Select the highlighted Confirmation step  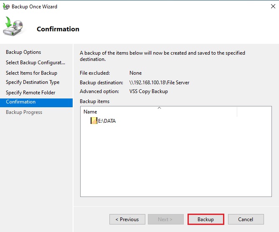21,102
